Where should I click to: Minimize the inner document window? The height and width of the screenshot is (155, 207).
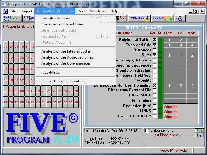pyautogui.click(x=190, y=11)
